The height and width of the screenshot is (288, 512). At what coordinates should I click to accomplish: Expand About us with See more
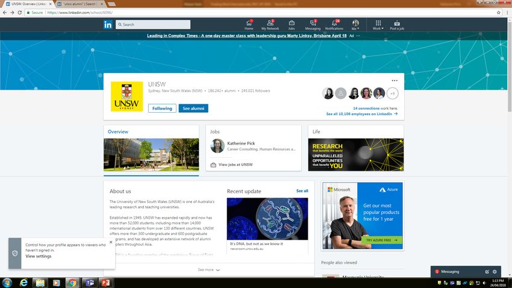coord(208,270)
